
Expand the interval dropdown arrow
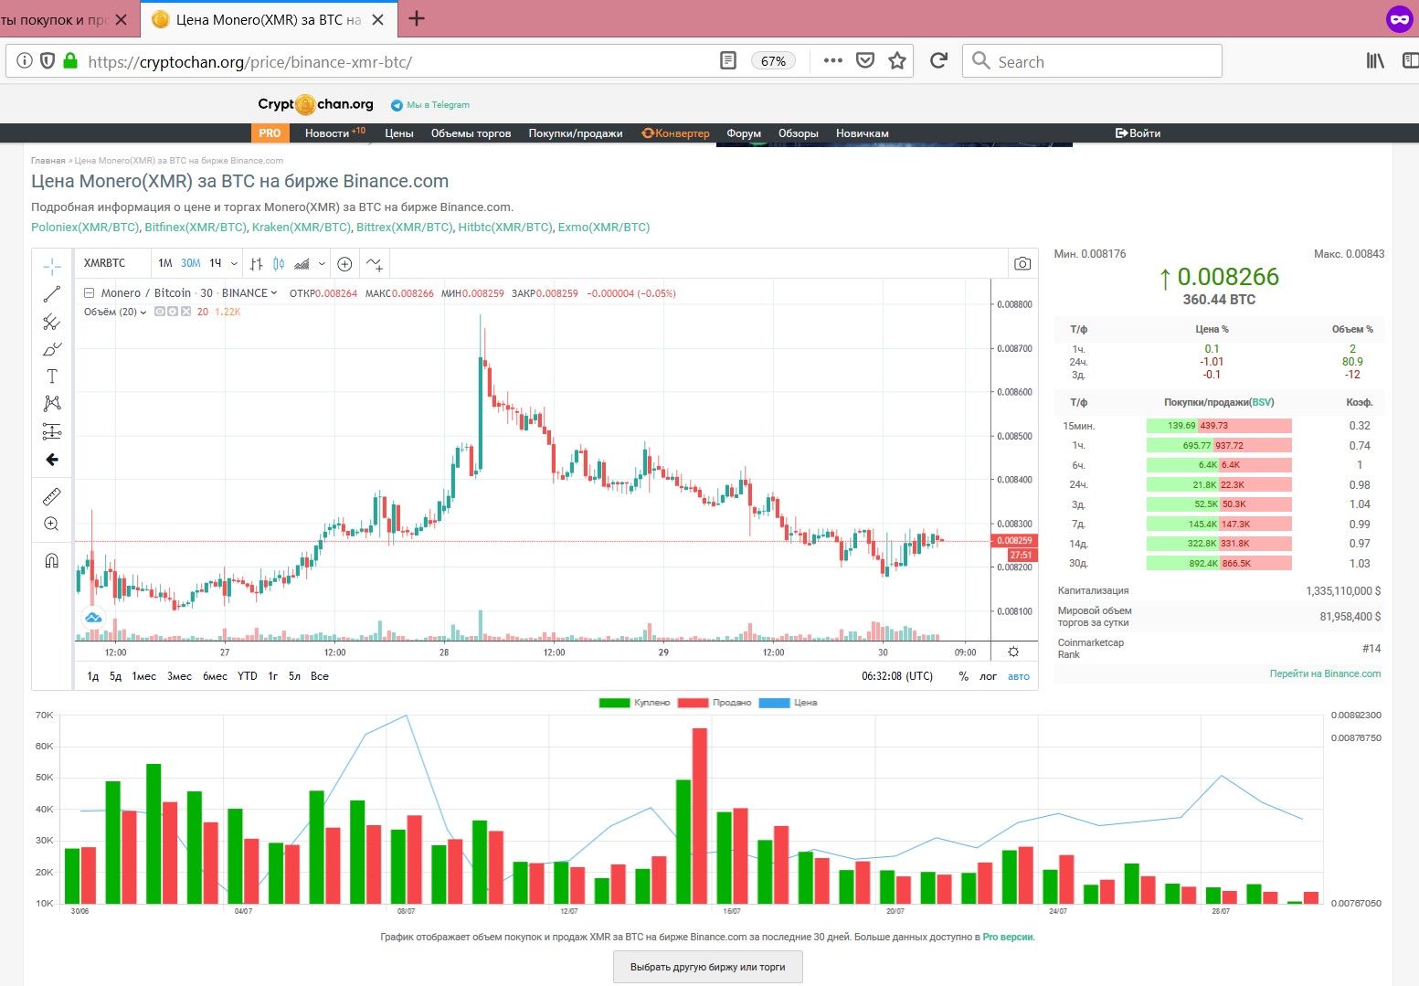[x=234, y=264]
